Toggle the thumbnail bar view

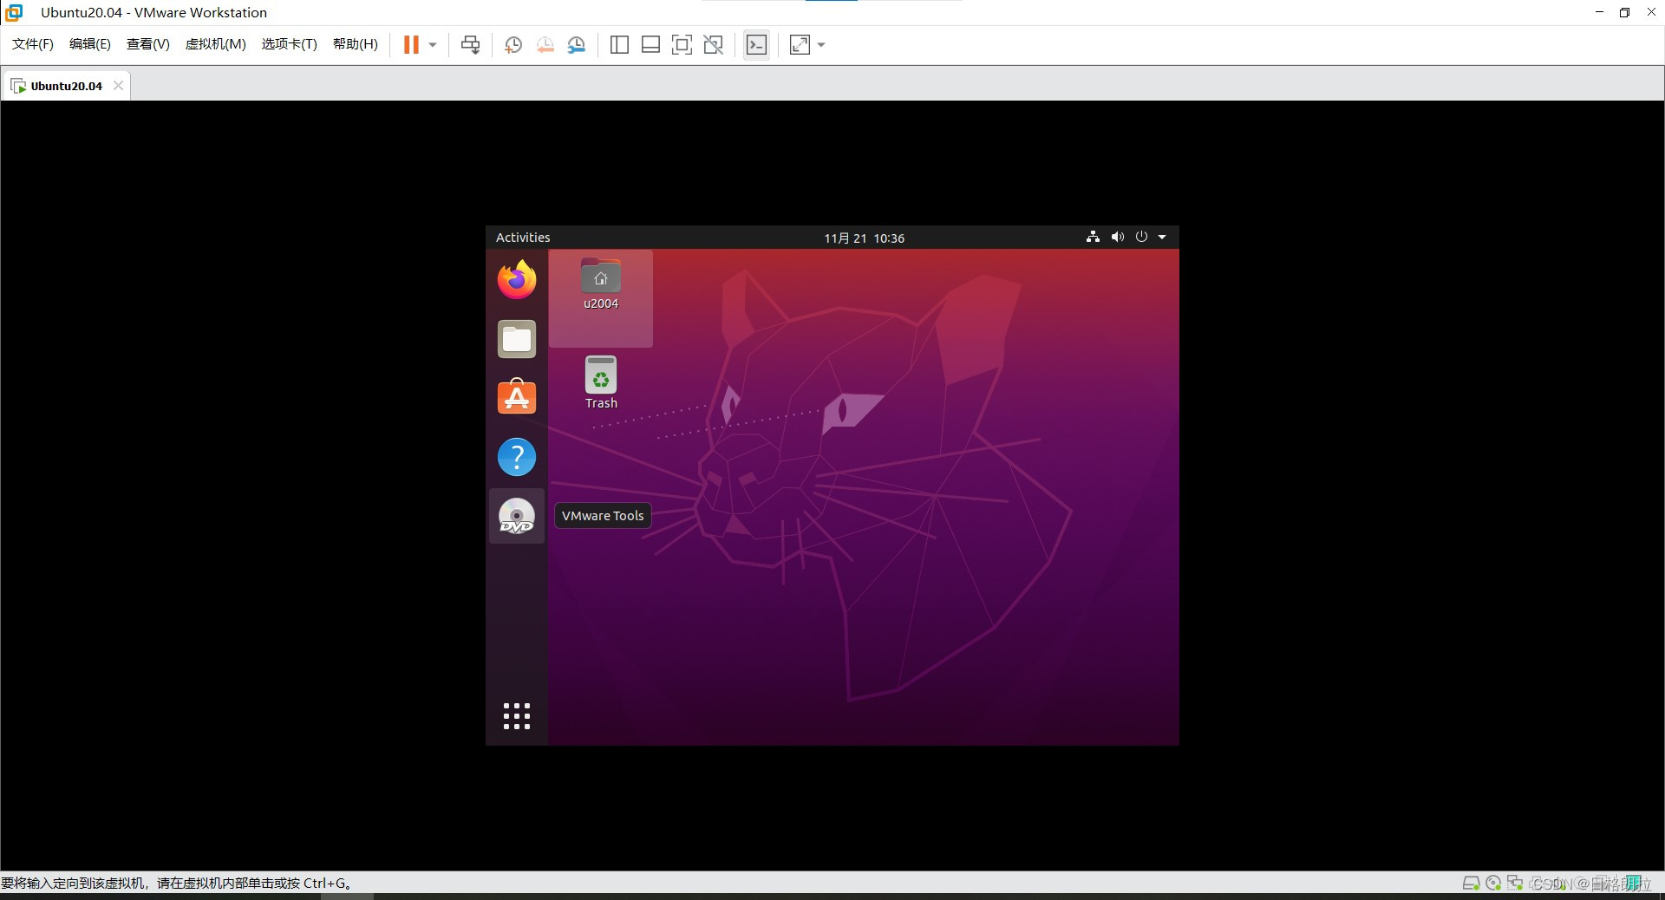coord(650,45)
